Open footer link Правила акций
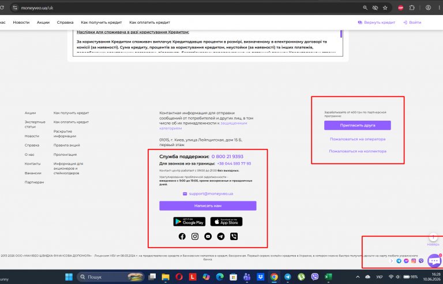Screen dimensions: 443x284 coord(67,145)
